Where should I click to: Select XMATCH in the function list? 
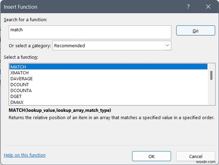[x=108, y=73]
